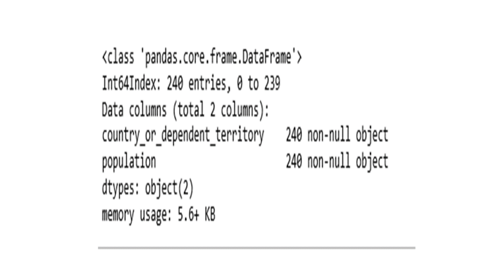This screenshot has width=496, height=279.
Task: Click the 'memory usage:' label
Action: (137, 216)
